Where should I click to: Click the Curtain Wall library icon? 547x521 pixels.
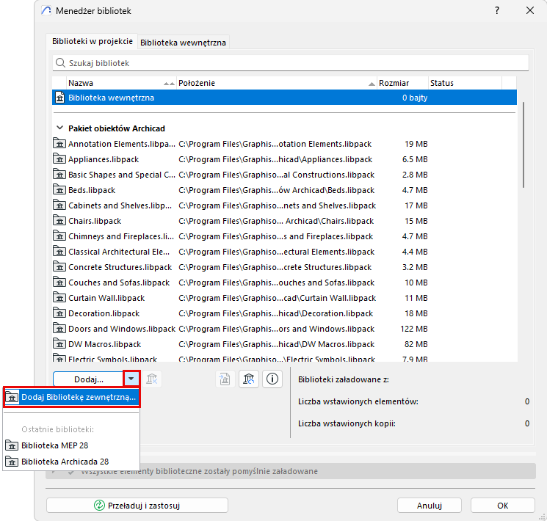59,297
